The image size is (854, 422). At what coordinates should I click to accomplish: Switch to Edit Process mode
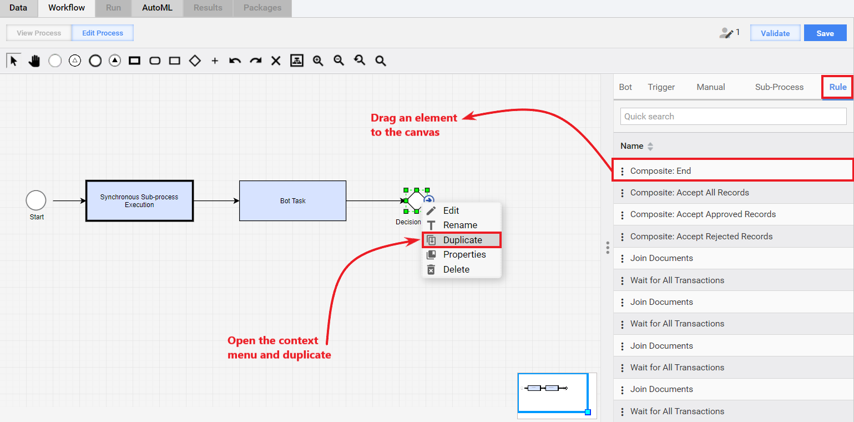click(103, 33)
